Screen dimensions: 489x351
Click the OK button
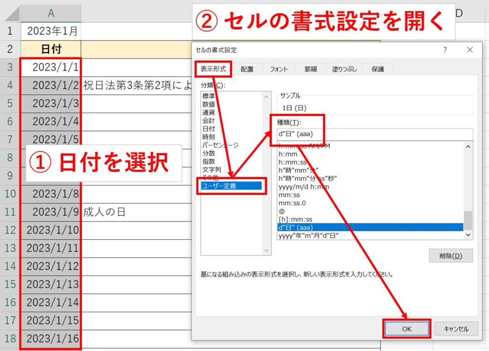tap(407, 329)
